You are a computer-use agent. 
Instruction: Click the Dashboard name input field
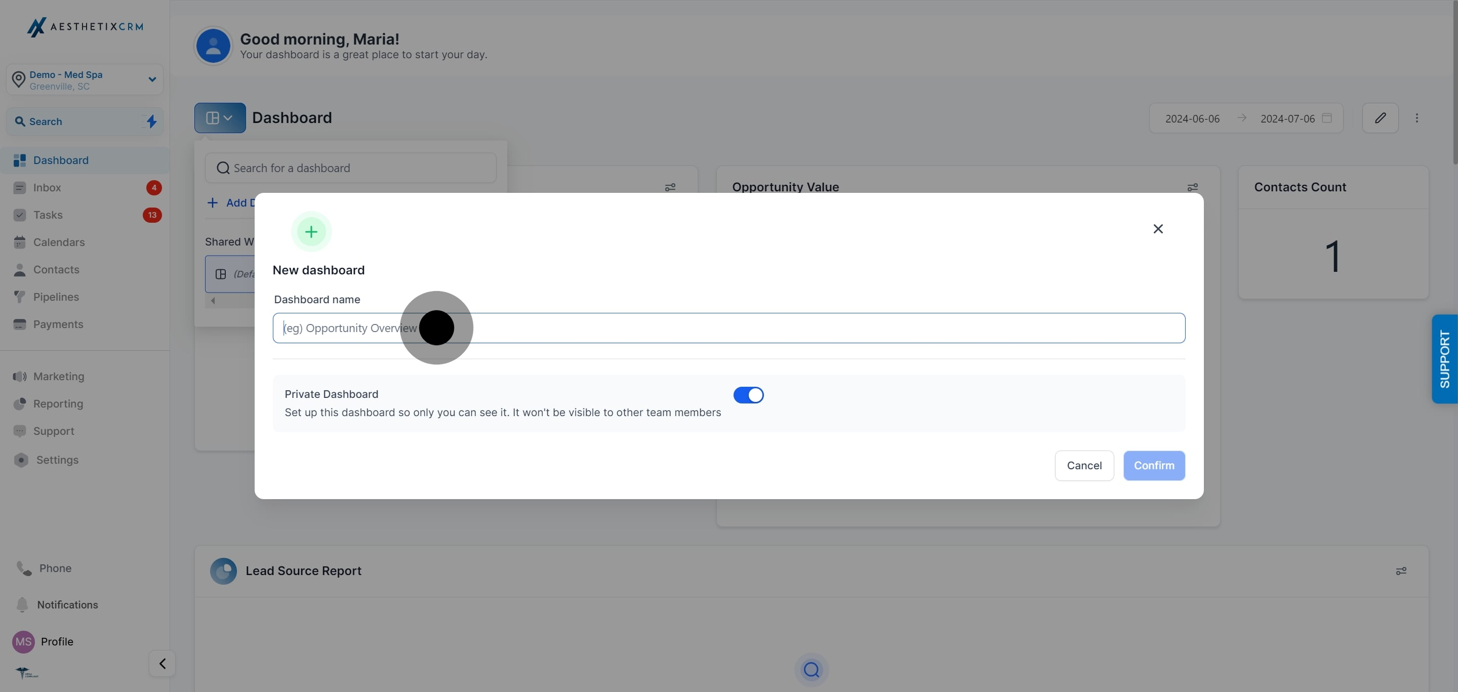[728, 328]
